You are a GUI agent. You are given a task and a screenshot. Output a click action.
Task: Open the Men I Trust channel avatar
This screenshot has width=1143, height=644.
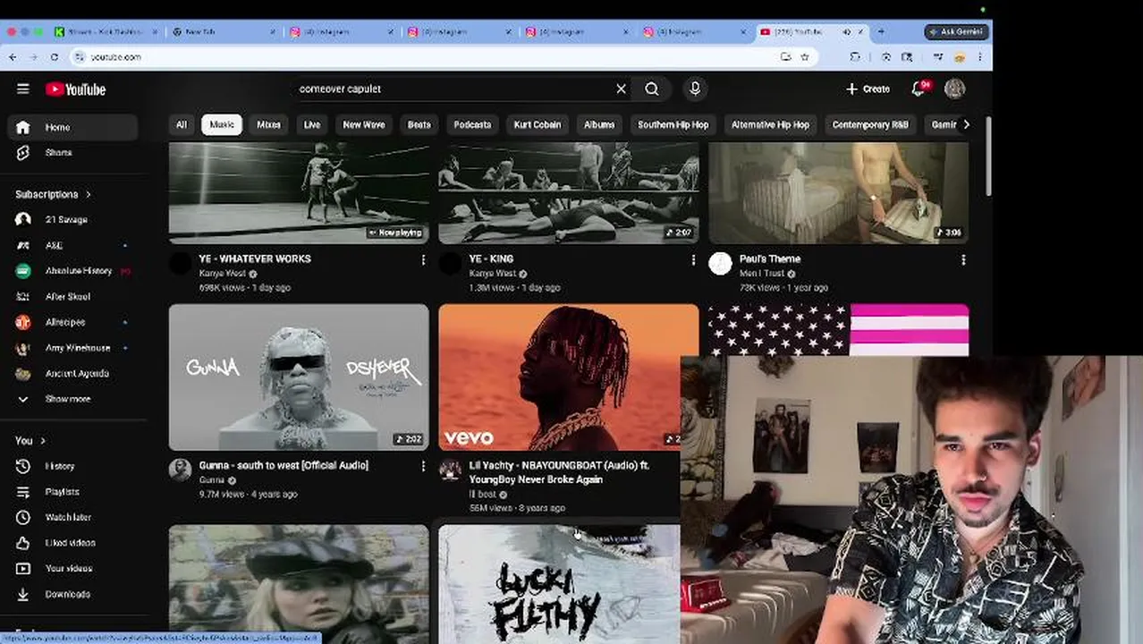tap(720, 263)
